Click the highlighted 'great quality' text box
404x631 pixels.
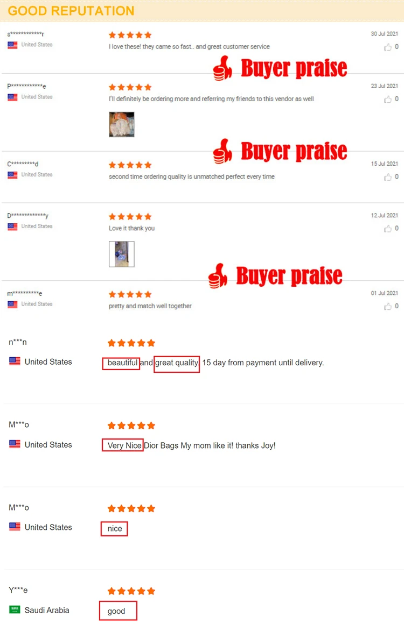[x=177, y=364]
